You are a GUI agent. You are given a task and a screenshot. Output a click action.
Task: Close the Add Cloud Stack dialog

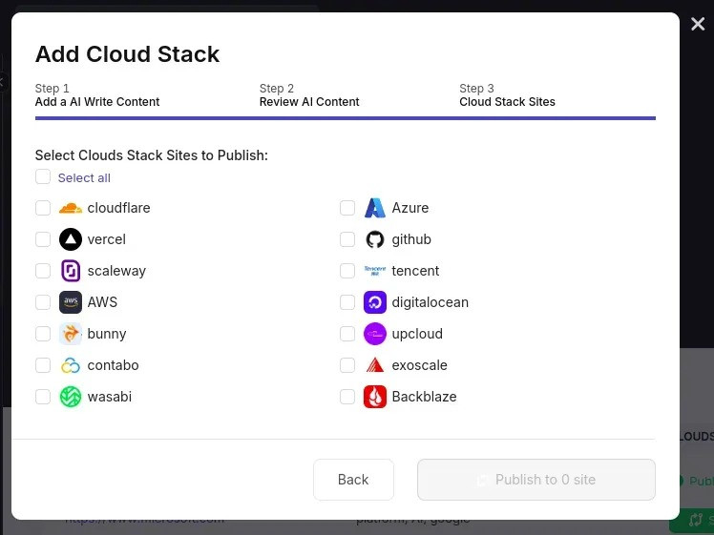tap(698, 25)
